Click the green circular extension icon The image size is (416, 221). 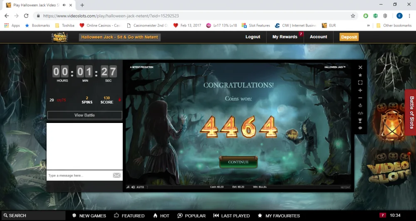pos(366,16)
